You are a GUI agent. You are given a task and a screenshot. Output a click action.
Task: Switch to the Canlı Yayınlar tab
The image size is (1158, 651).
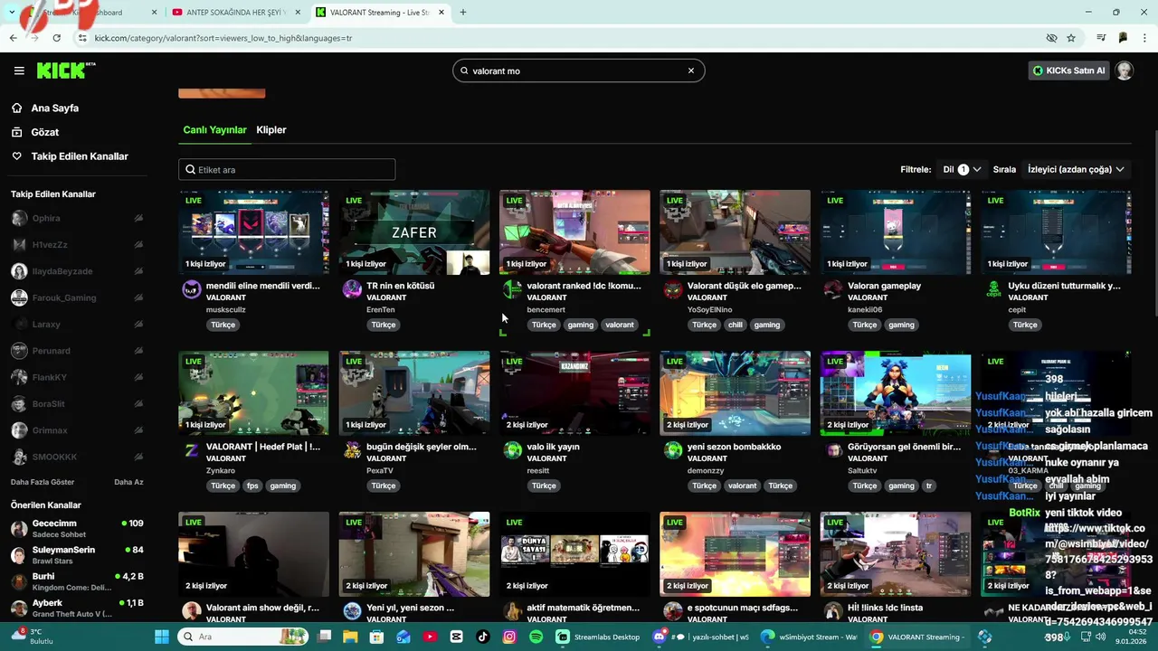[x=214, y=130]
